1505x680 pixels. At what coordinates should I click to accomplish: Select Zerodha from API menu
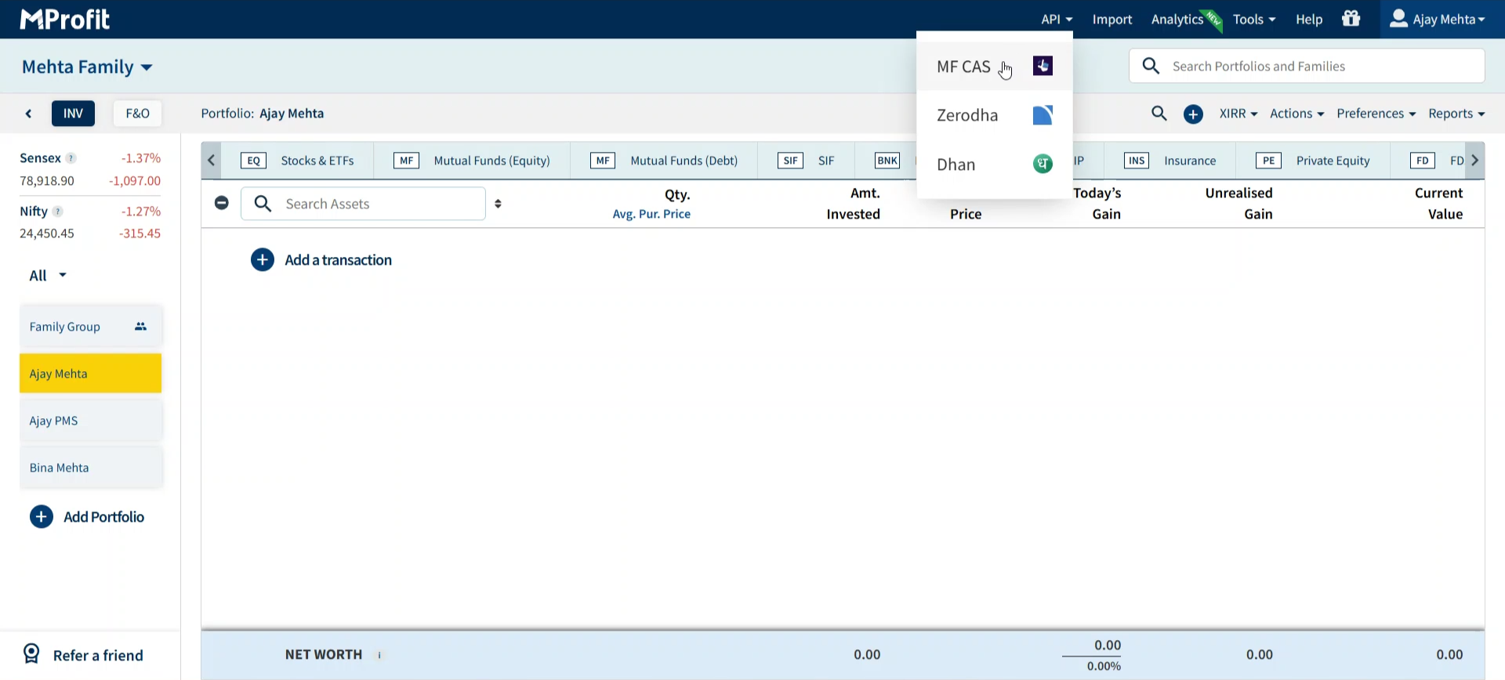(x=995, y=115)
